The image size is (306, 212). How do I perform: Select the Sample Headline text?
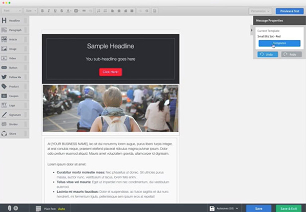111,46
